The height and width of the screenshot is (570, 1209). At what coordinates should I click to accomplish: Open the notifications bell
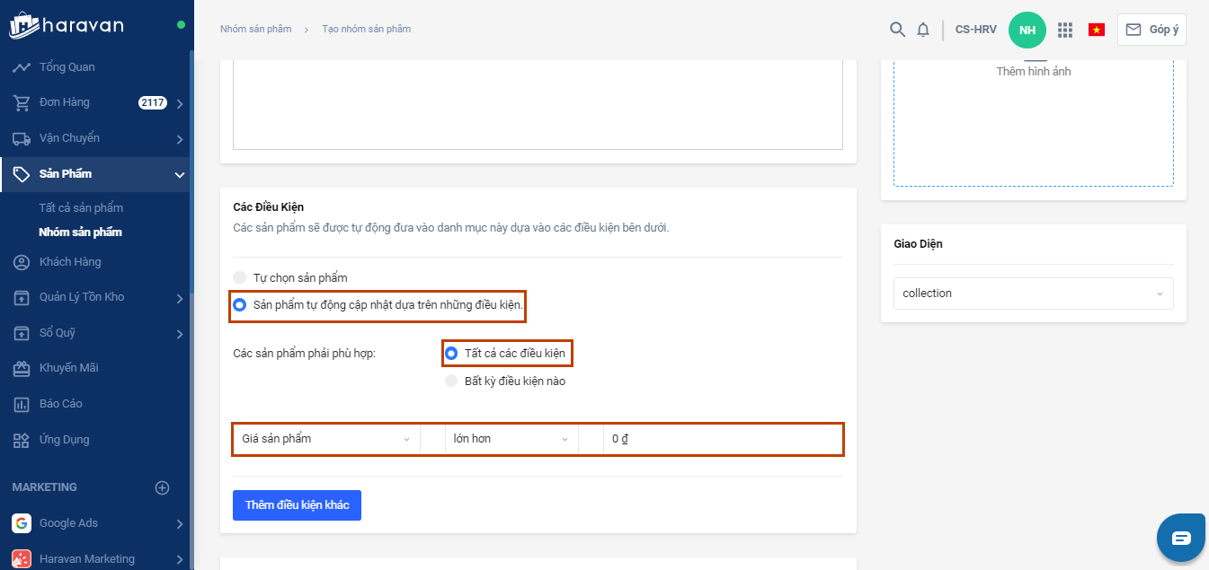[923, 30]
